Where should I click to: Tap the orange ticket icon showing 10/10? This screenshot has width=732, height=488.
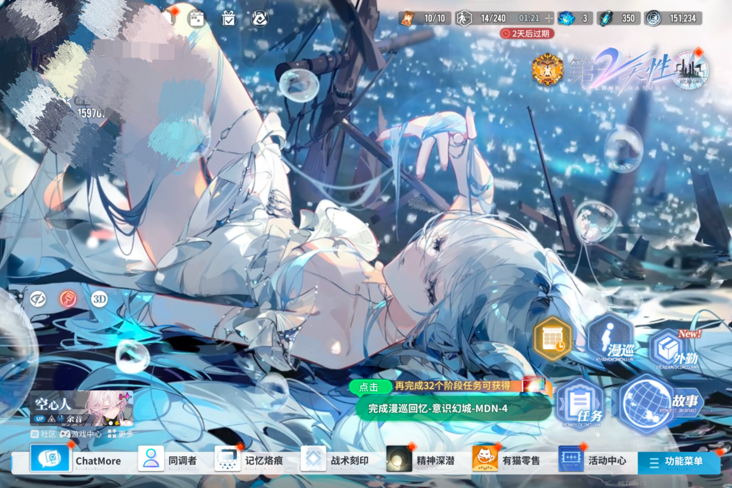(407, 18)
